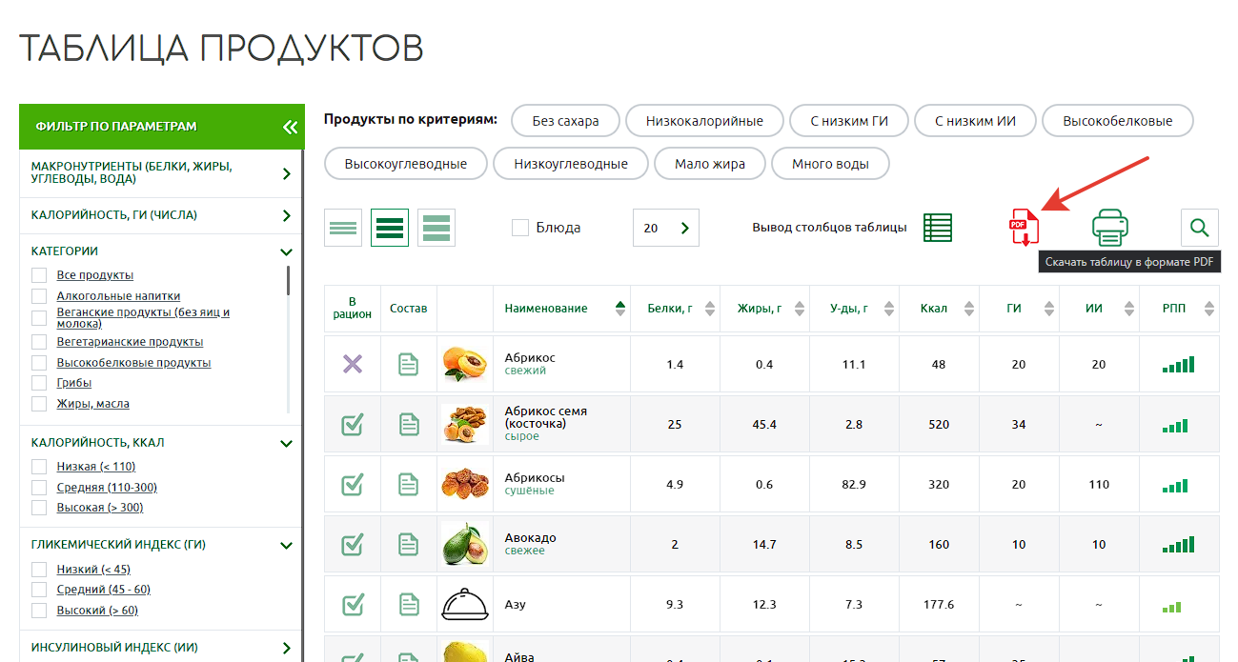Viewport: 1238px width, 662px height.
Task: Check the Грибы category filter
Action: click(39, 383)
